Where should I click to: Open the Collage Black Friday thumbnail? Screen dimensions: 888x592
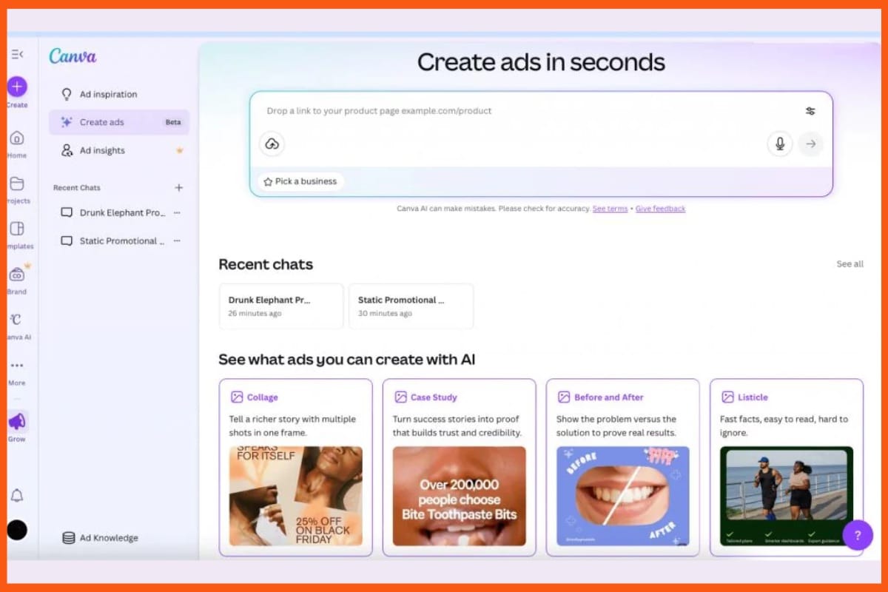[x=296, y=496]
